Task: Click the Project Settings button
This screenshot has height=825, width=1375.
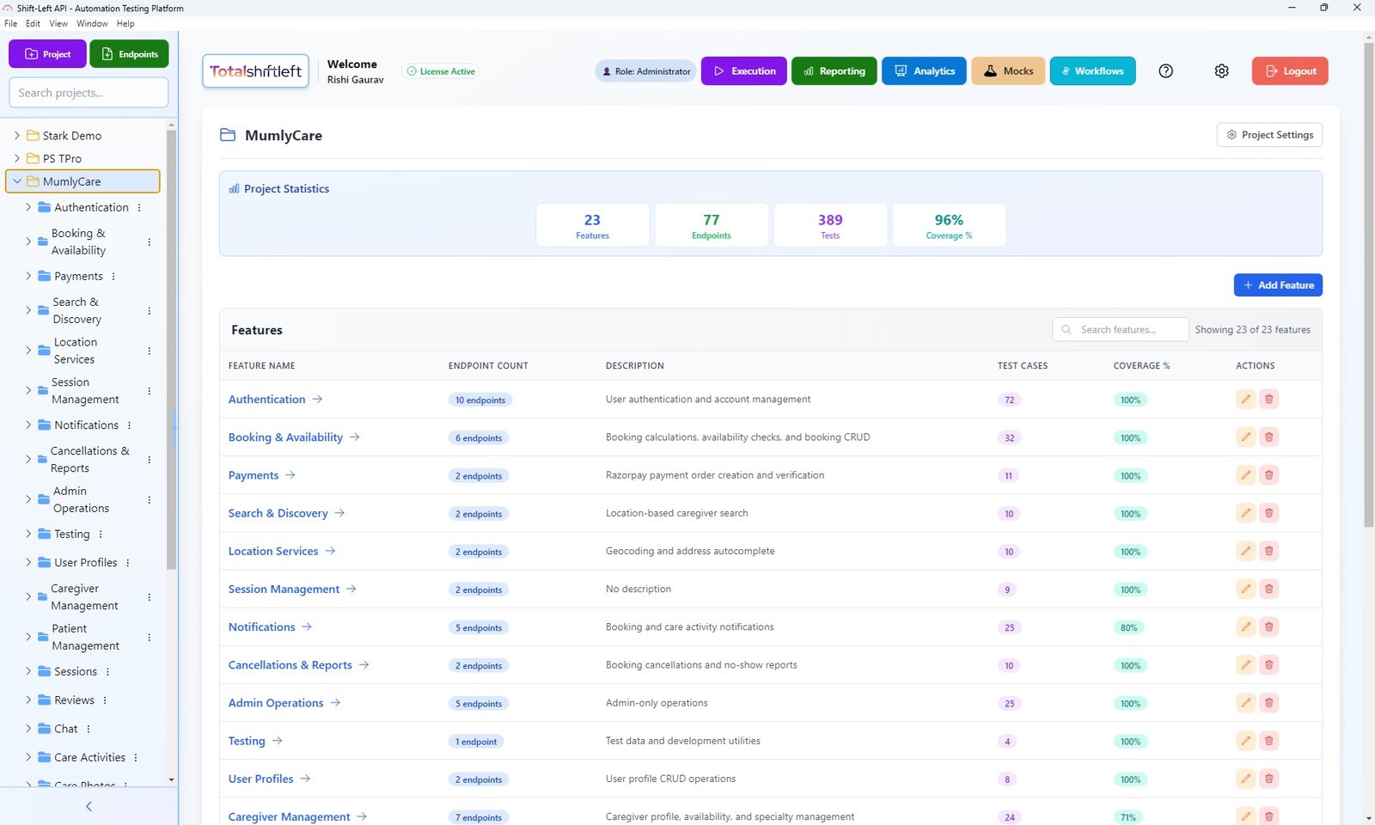Action: tap(1268, 135)
